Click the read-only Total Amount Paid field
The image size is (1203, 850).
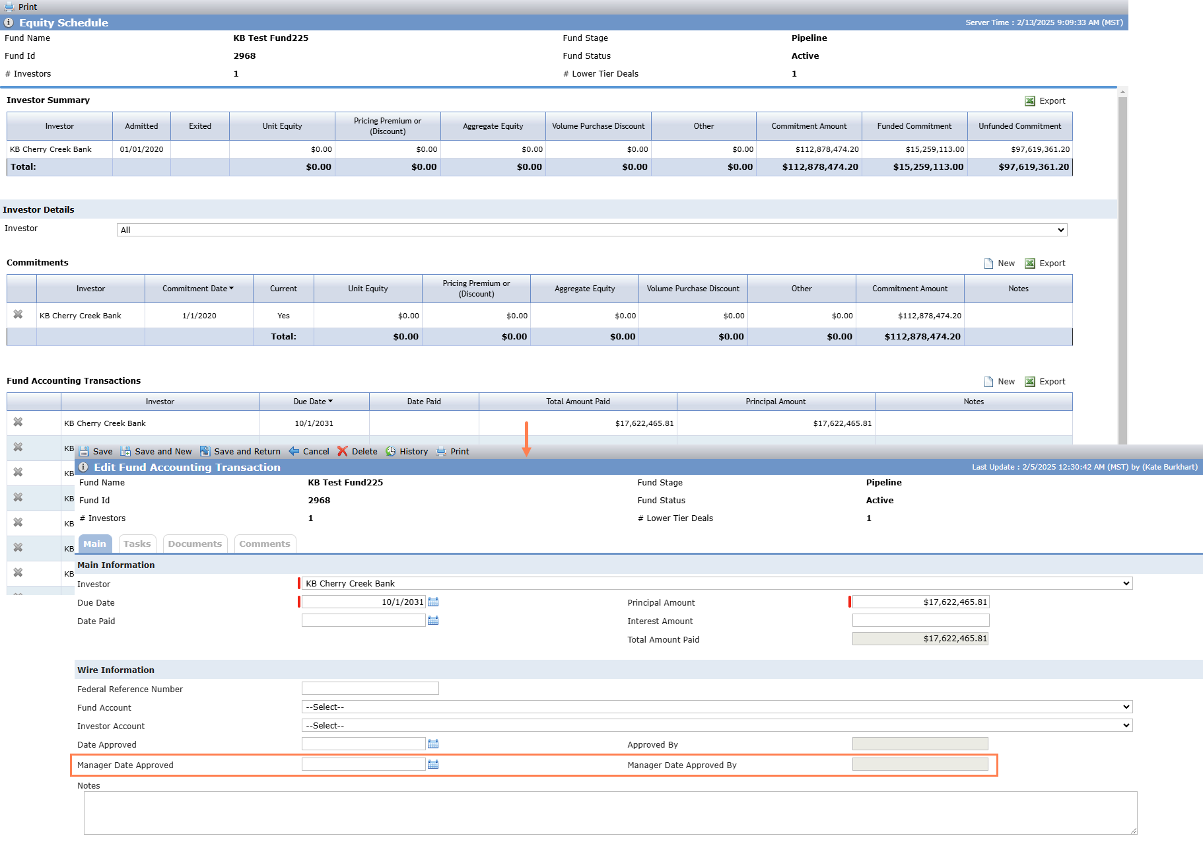920,639
